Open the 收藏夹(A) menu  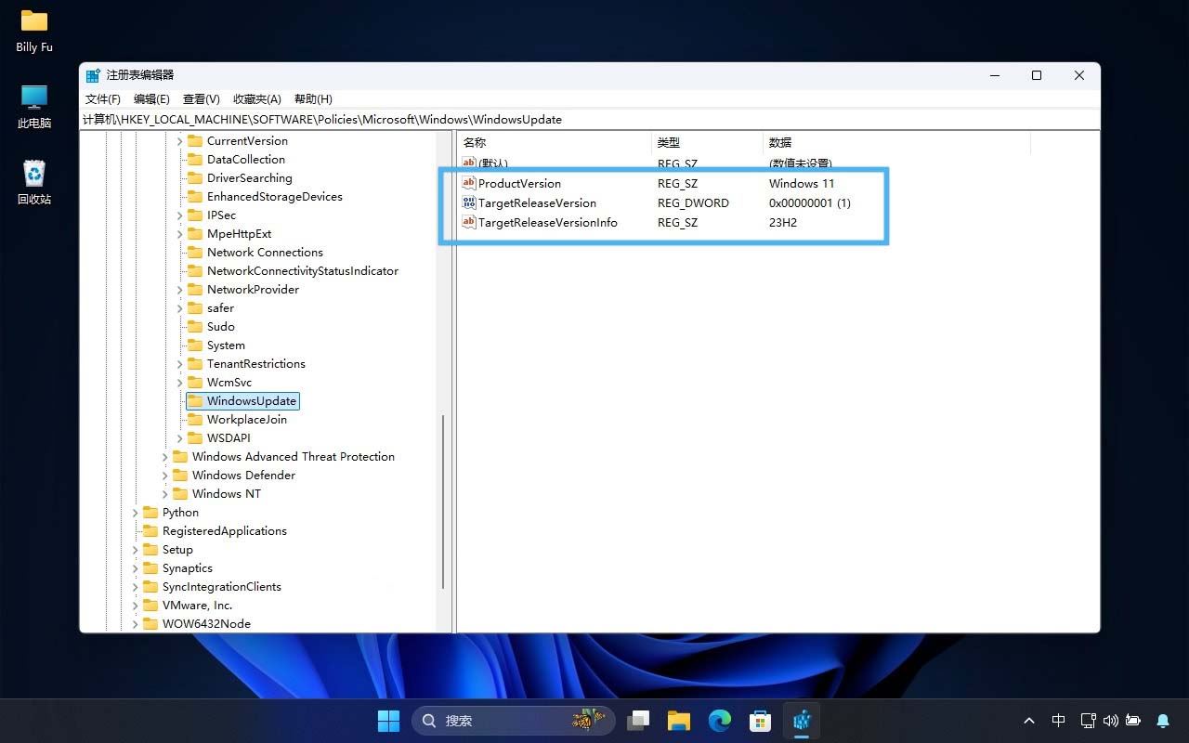click(x=257, y=99)
